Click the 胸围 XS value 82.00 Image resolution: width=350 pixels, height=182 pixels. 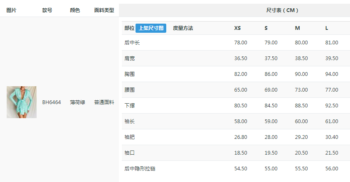coord(241,74)
